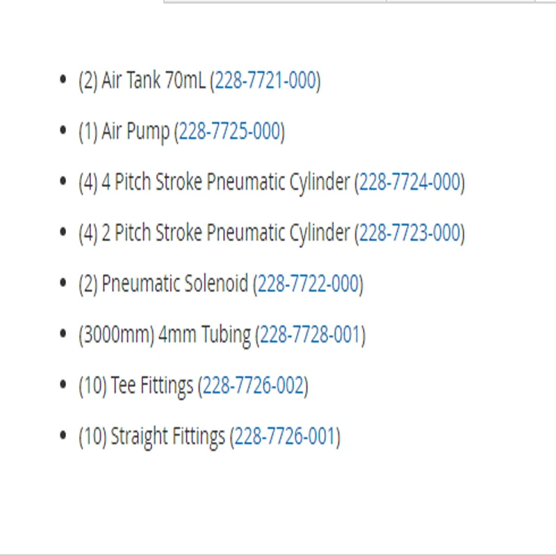Follow the 228-7723-000 cylinder part link
Screen dimensions: 556x556
(x=410, y=234)
